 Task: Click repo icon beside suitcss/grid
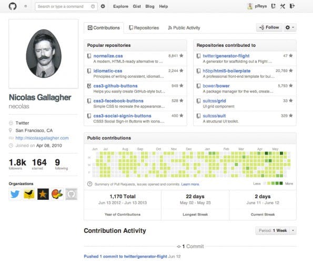point(198,101)
